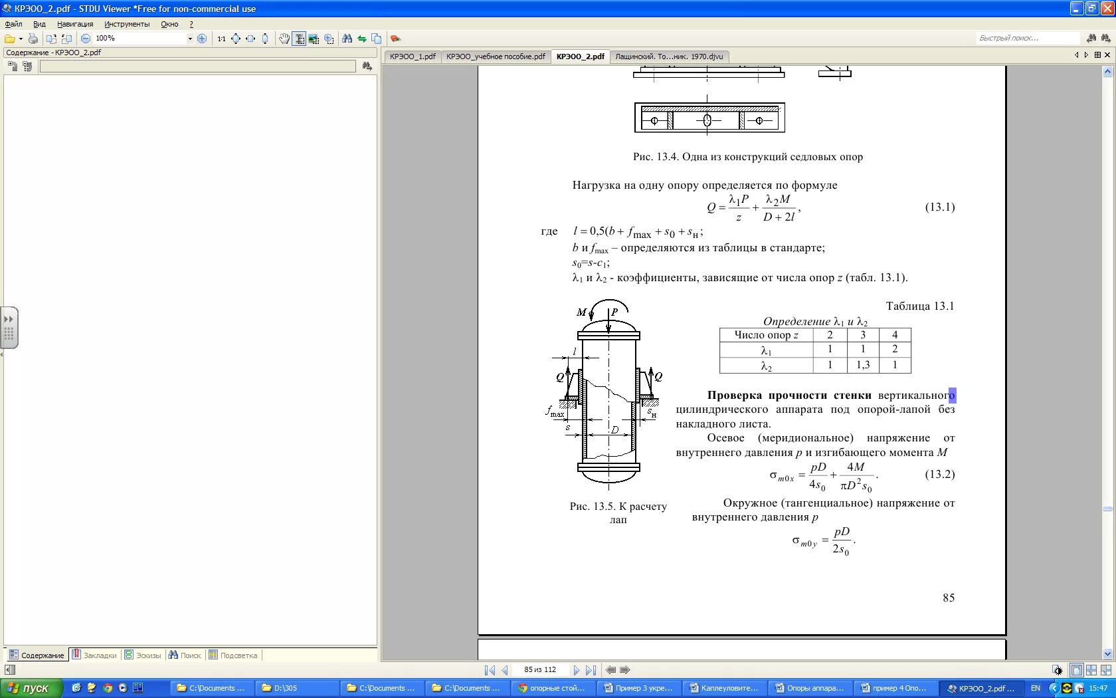Select the Эскизы panel tab
The width and height of the screenshot is (1116, 698).
[x=143, y=655]
